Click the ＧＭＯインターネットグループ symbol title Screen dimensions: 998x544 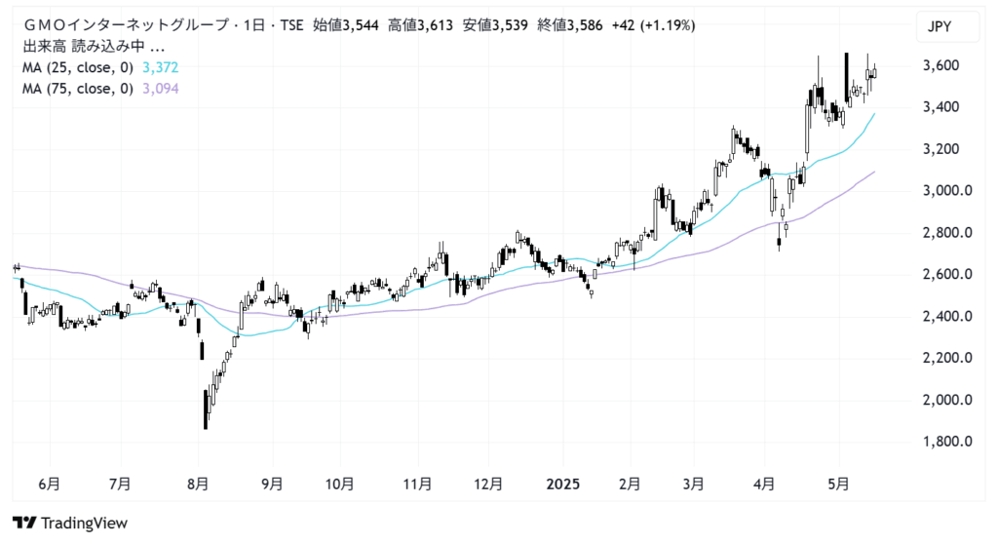click(x=126, y=25)
